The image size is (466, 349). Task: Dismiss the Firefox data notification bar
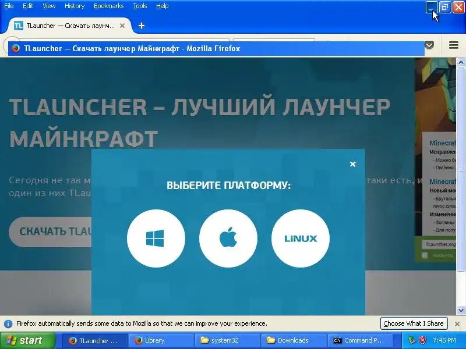tap(457, 324)
